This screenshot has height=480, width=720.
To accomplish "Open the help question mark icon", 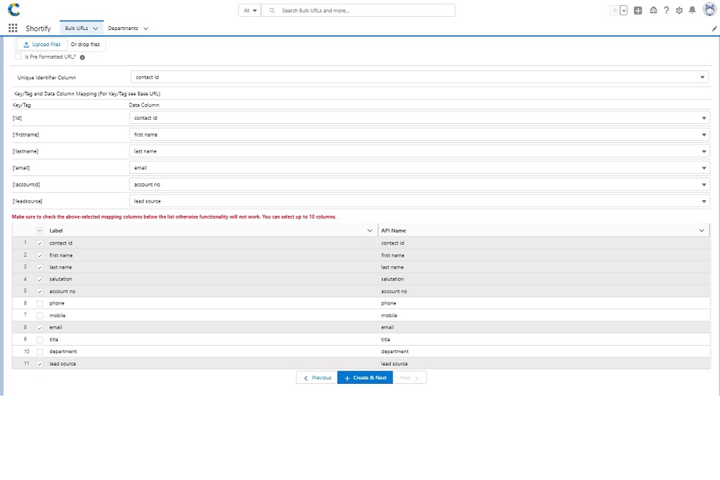I will [666, 10].
